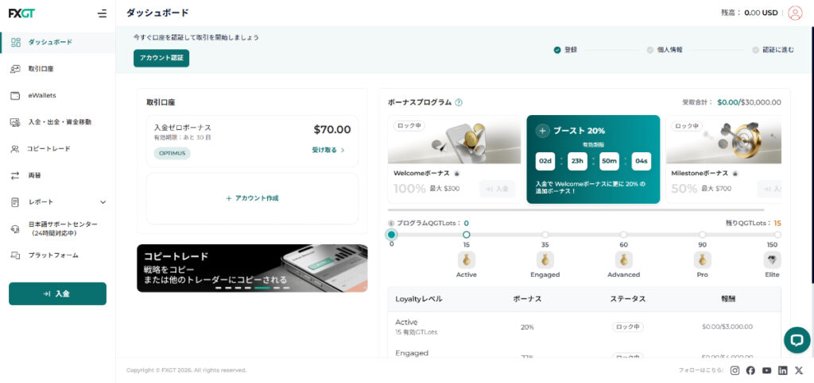
Task: Open FXGT Instagram page icon
Action: coord(735,370)
